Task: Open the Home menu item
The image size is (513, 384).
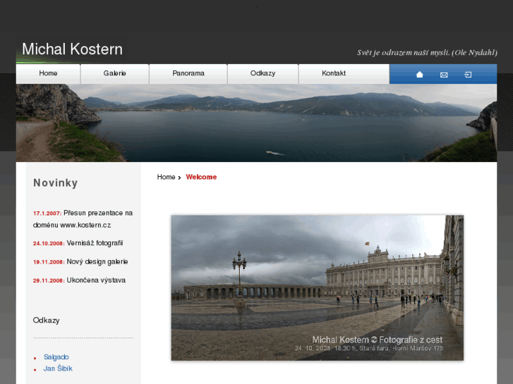Action: pos(48,73)
